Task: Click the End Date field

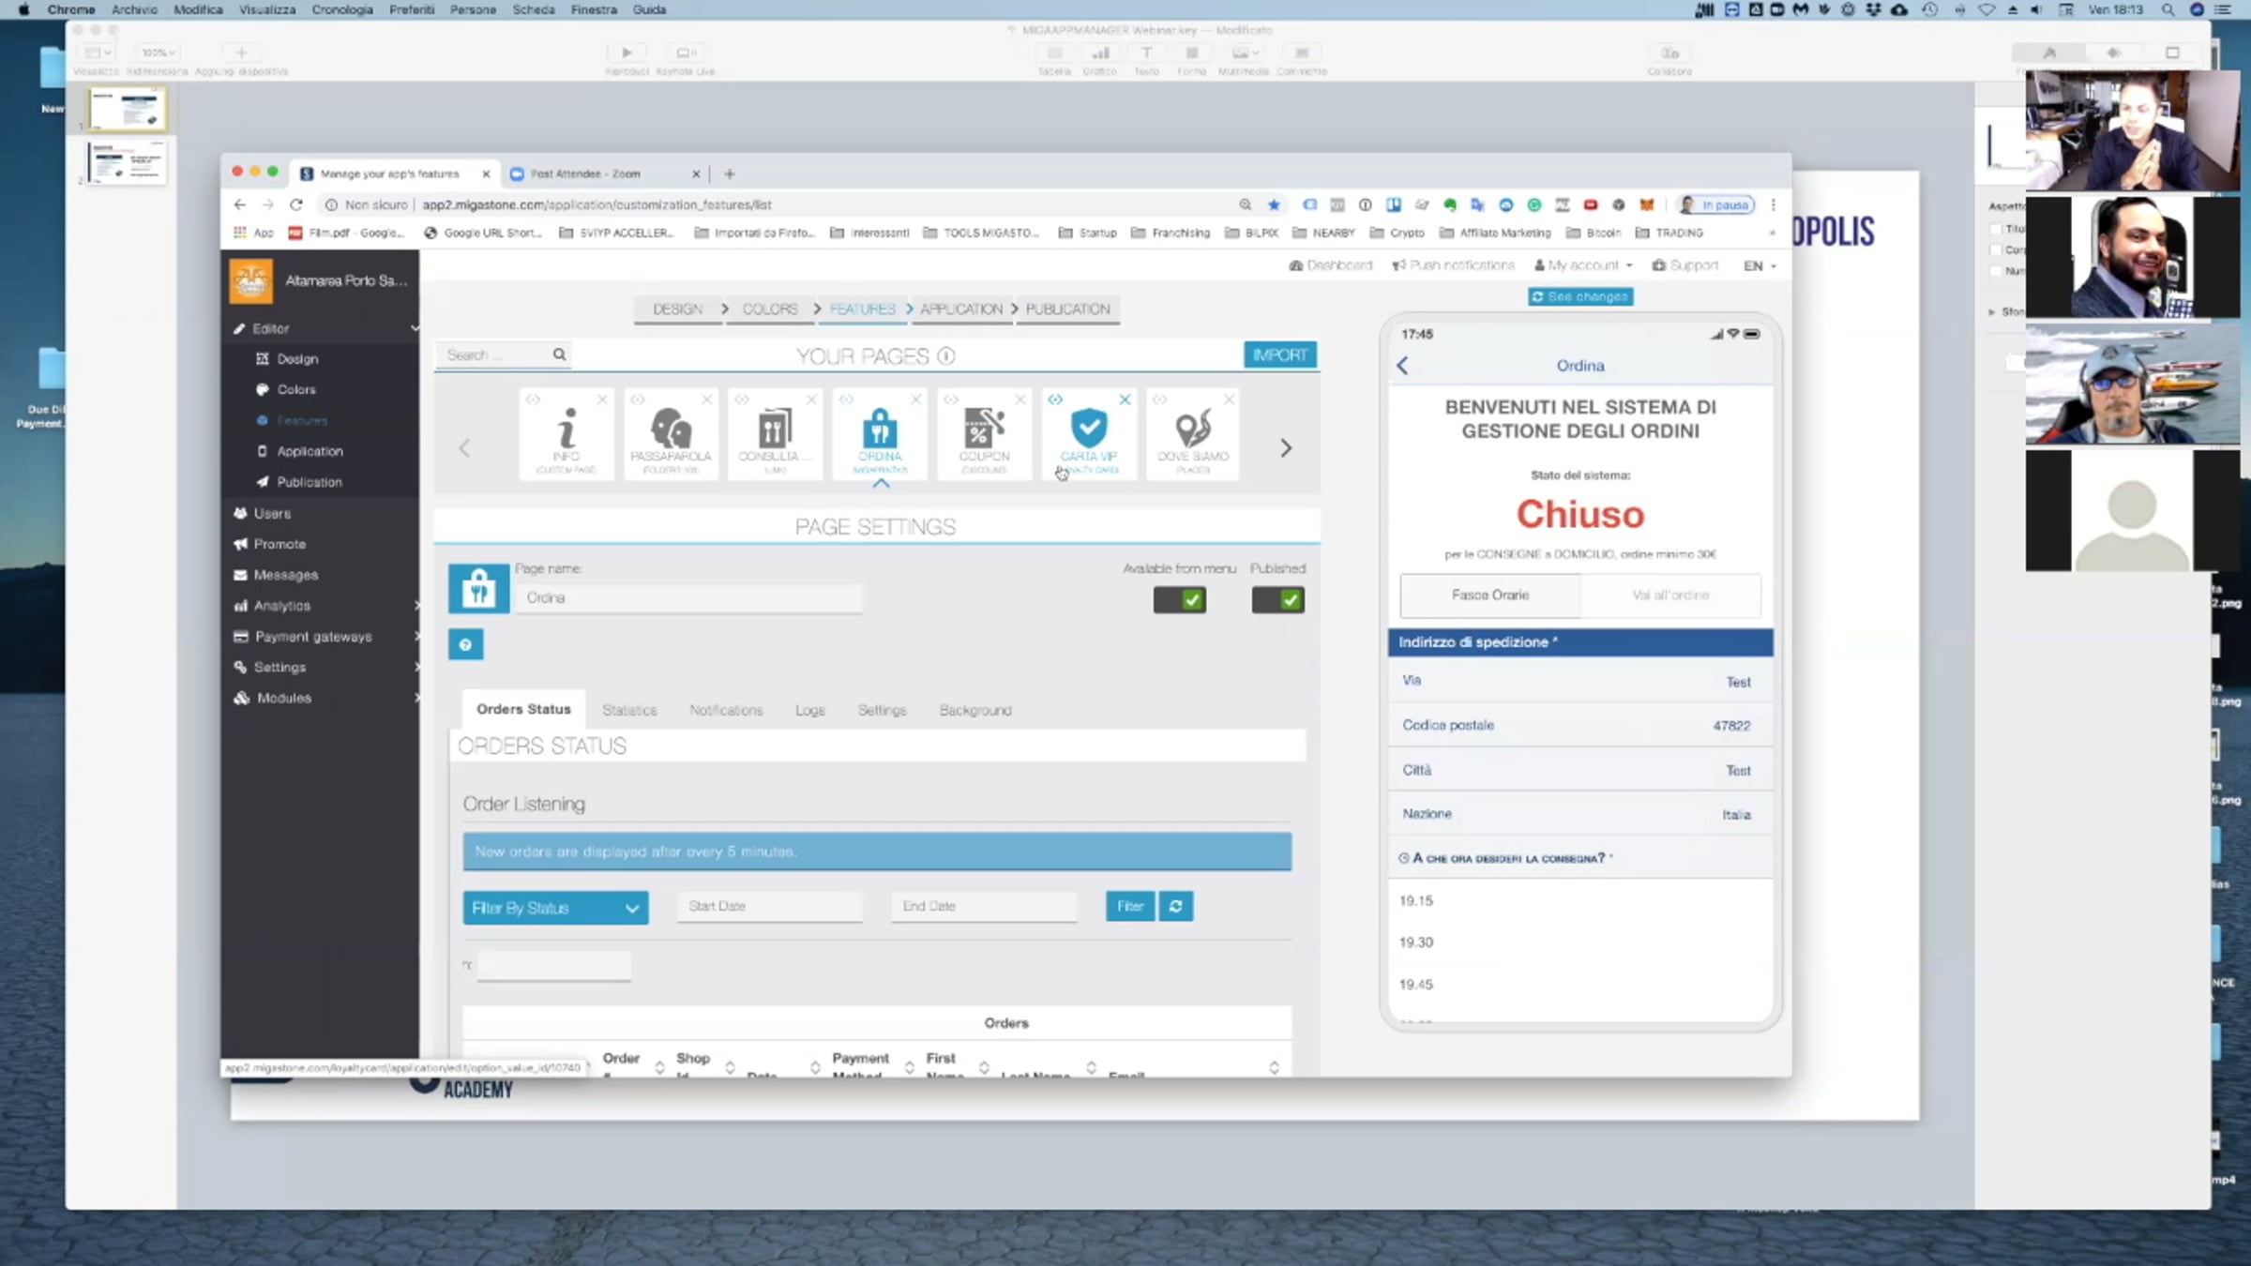Action: [984, 906]
